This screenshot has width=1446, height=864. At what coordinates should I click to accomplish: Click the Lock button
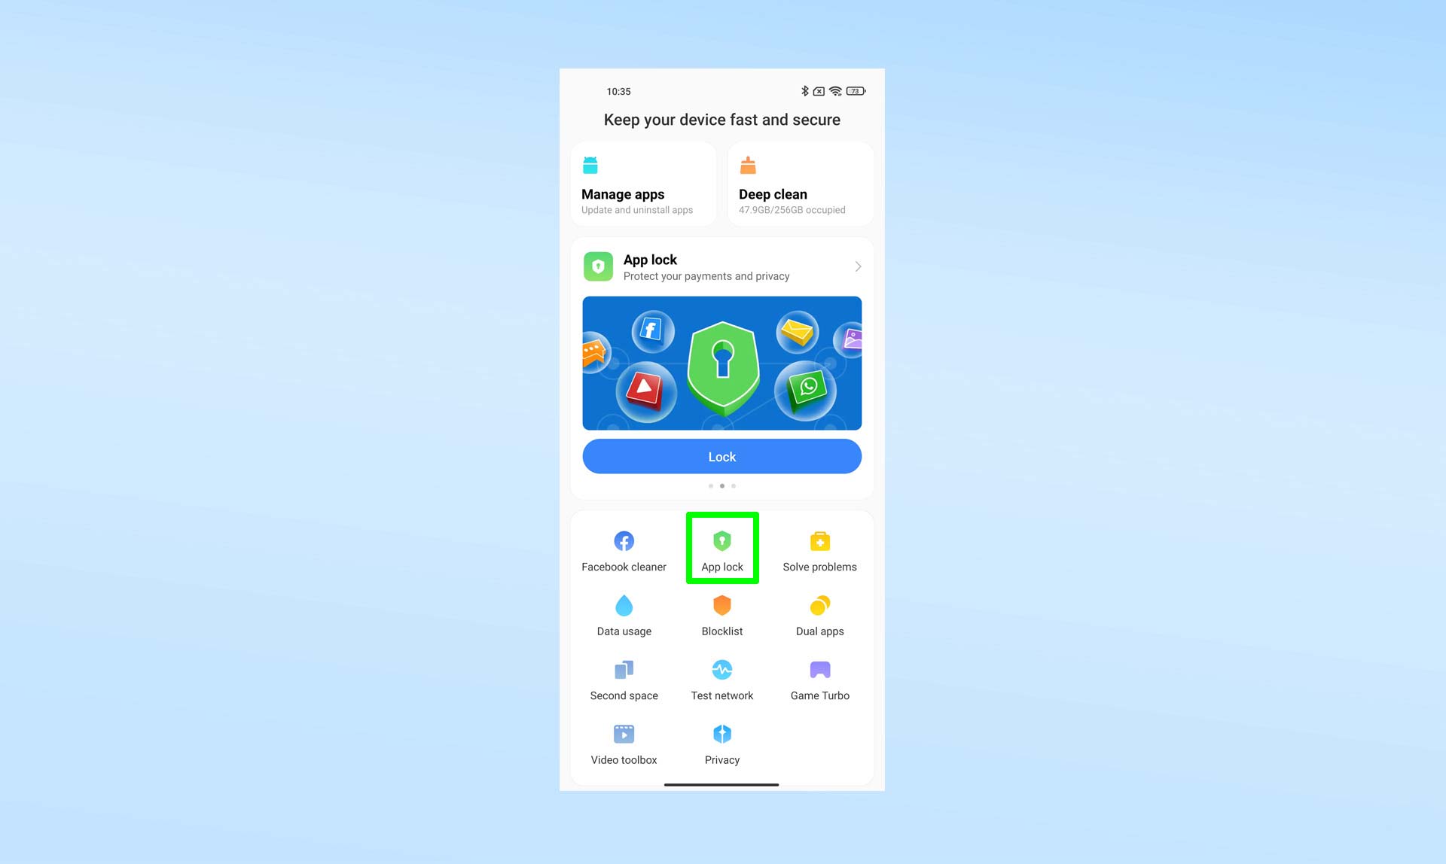721,457
